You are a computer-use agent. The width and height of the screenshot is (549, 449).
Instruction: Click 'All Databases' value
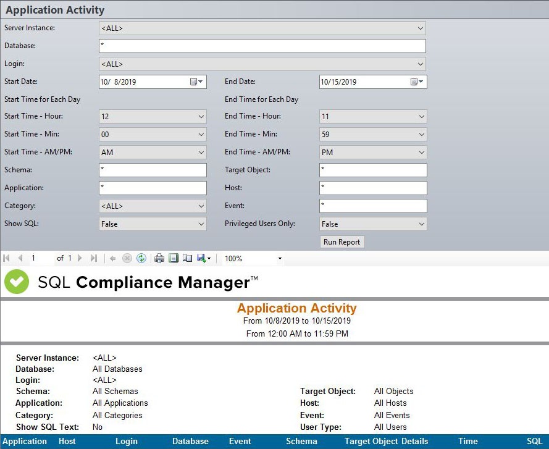[117, 369]
